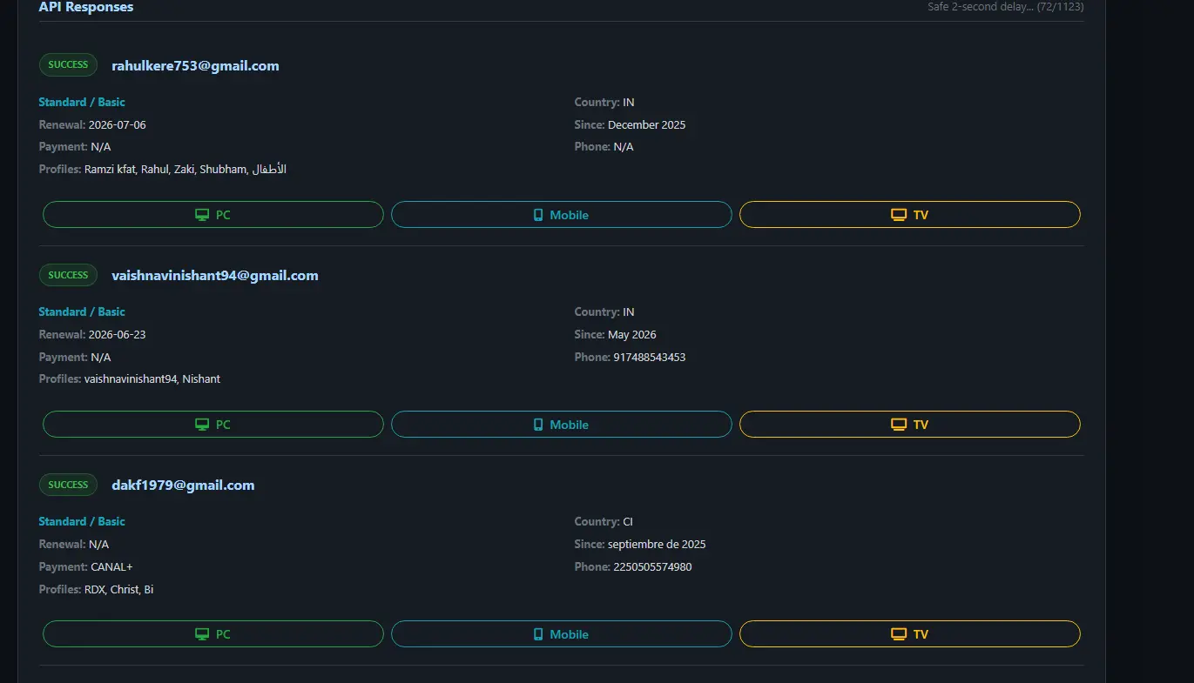Click the PC monitor icon under vaishnavinishant94

pos(202,425)
